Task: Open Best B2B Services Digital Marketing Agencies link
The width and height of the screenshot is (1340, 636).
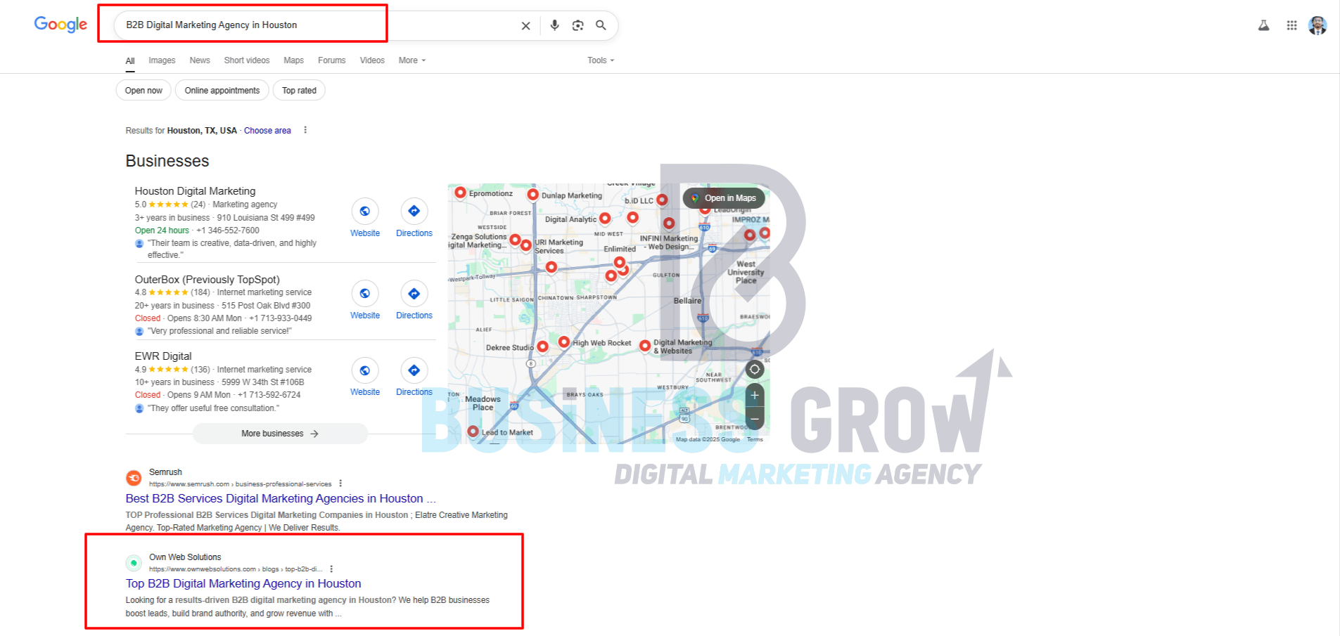Action: (x=281, y=498)
